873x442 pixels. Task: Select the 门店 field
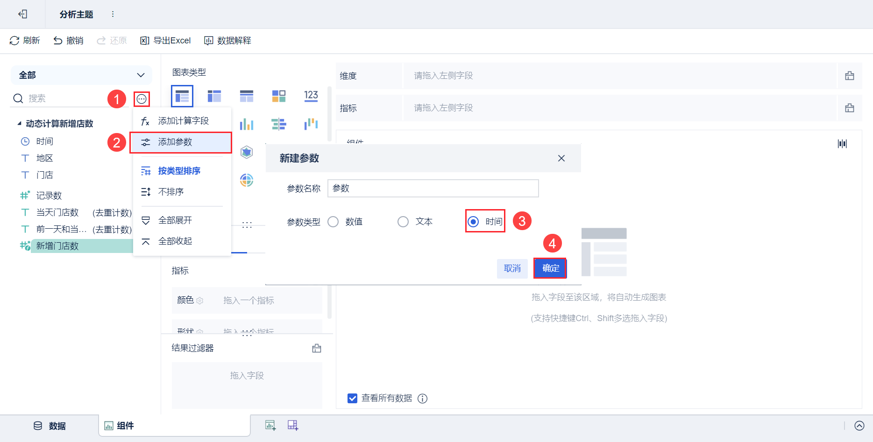[x=45, y=175]
